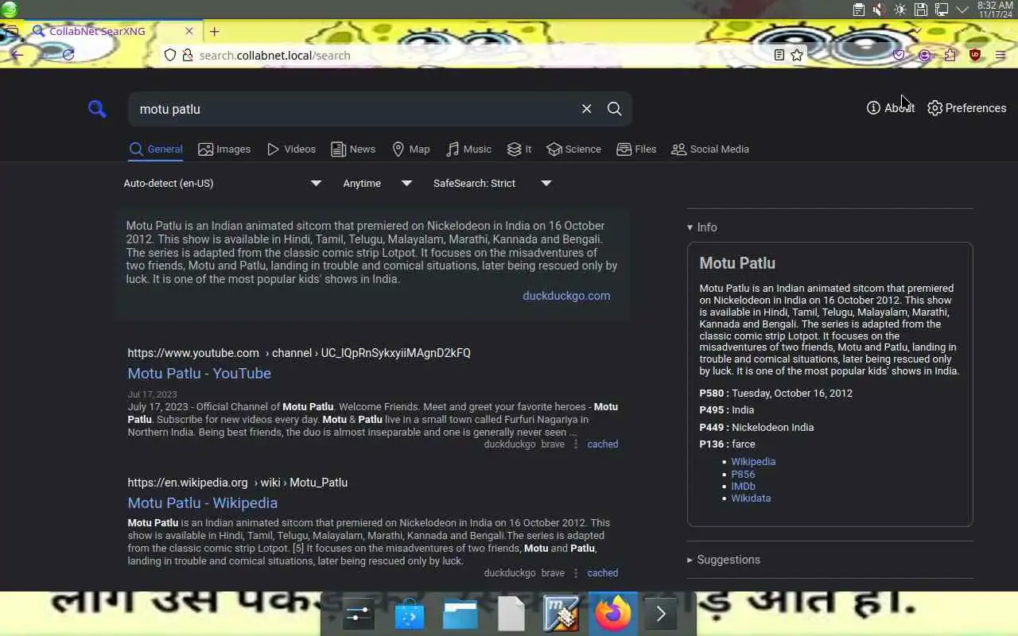The height and width of the screenshot is (636, 1018).
Task: Open more options for YouTube result
Action: (576, 444)
